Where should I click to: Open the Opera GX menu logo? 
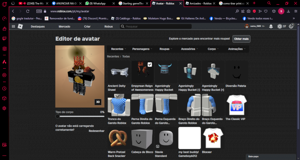click(4, 4)
